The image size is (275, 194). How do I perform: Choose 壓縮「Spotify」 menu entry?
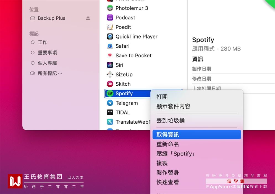tap(197, 154)
